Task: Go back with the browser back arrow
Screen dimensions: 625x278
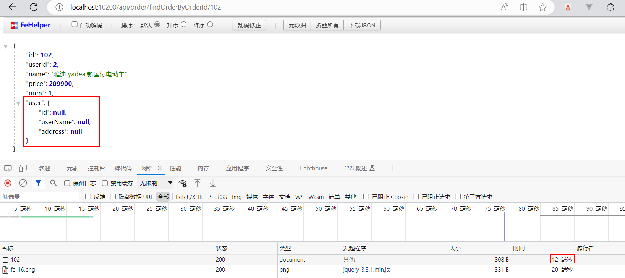Action: pos(13,7)
